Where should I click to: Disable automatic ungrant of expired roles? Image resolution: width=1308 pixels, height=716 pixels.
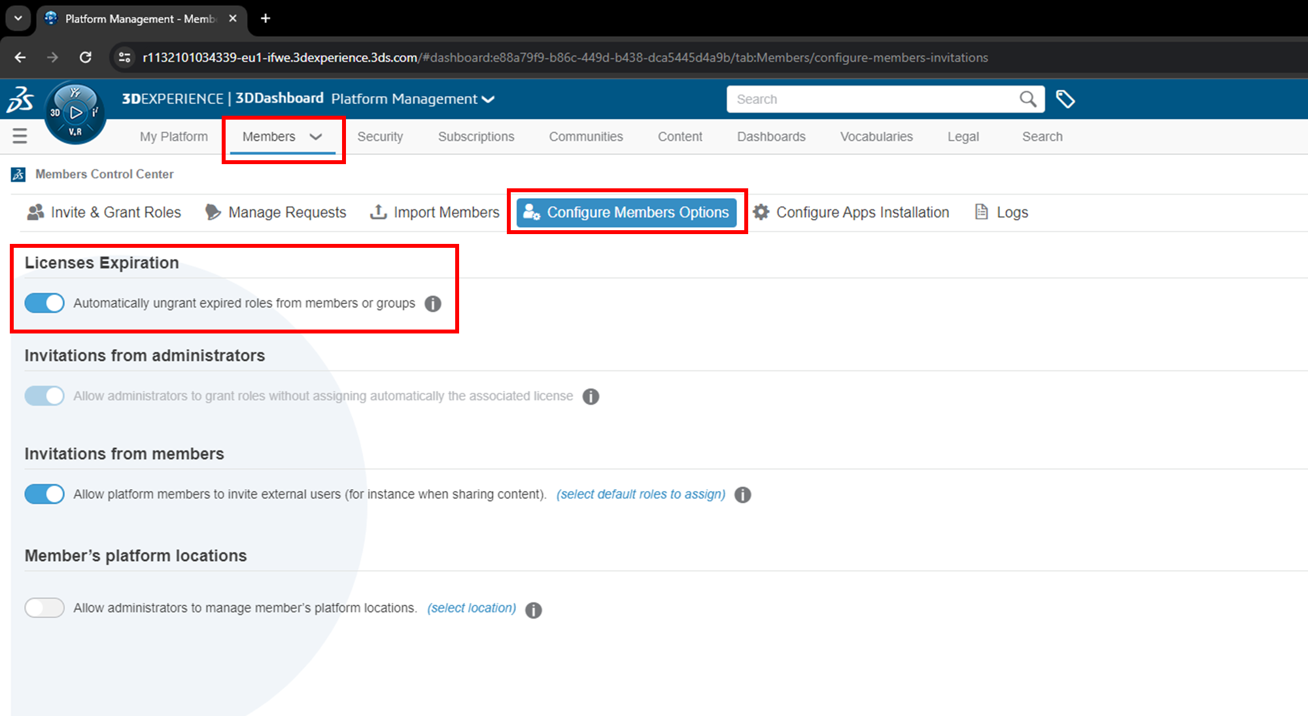tap(44, 303)
